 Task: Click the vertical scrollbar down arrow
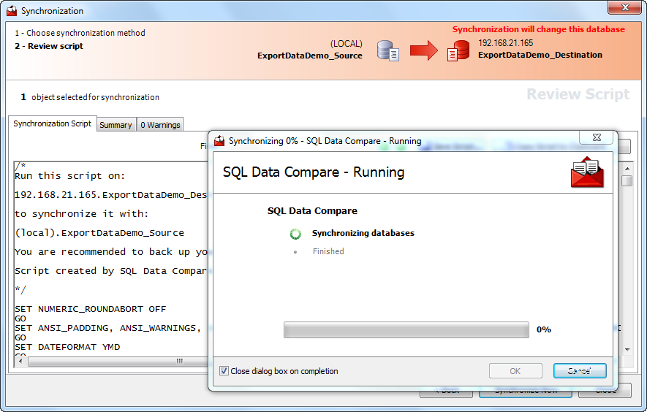(x=627, y=350)
